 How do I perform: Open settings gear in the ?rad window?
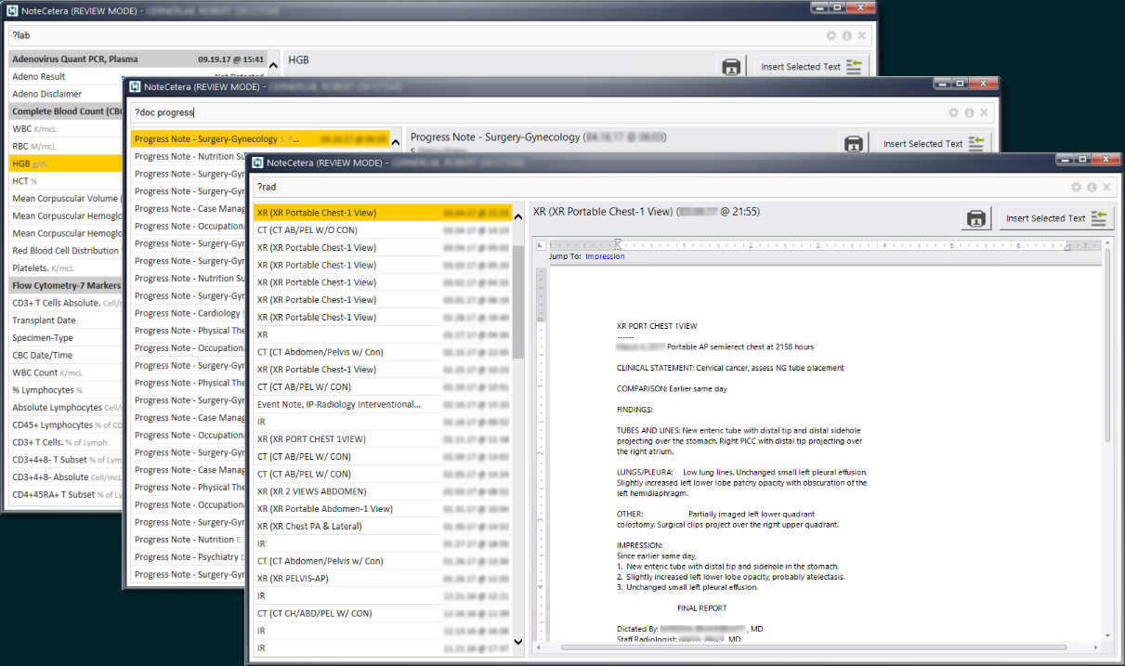1076,187
